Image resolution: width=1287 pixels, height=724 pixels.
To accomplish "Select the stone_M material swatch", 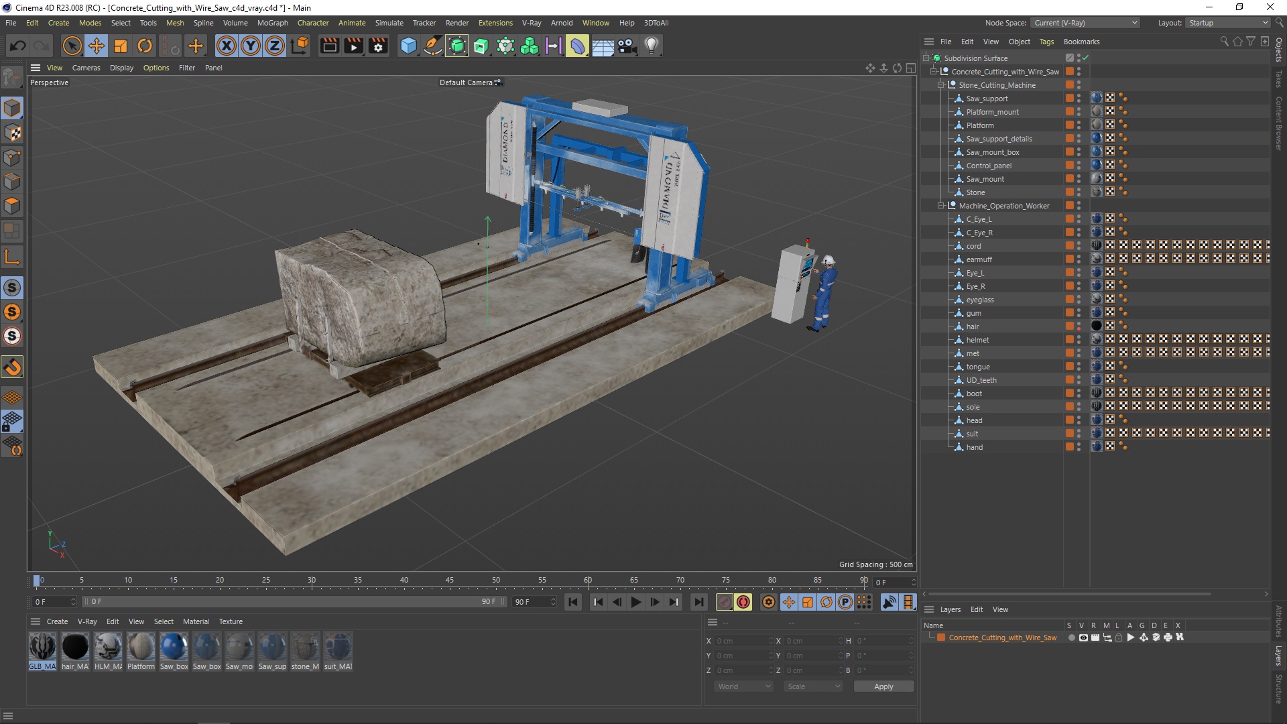I will (305, 647).
